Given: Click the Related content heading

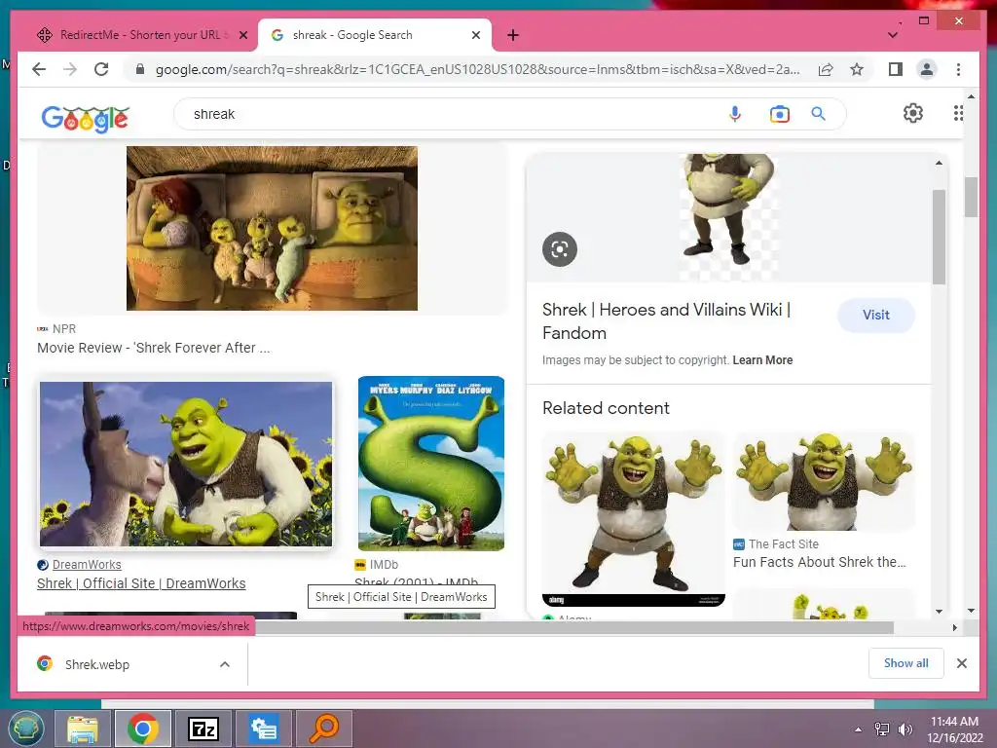Looking at the screenshot, I should tap(606, 408).
